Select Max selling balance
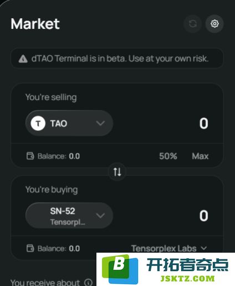The width and height of the screenshot is (235, 286). tap(200, 156)
